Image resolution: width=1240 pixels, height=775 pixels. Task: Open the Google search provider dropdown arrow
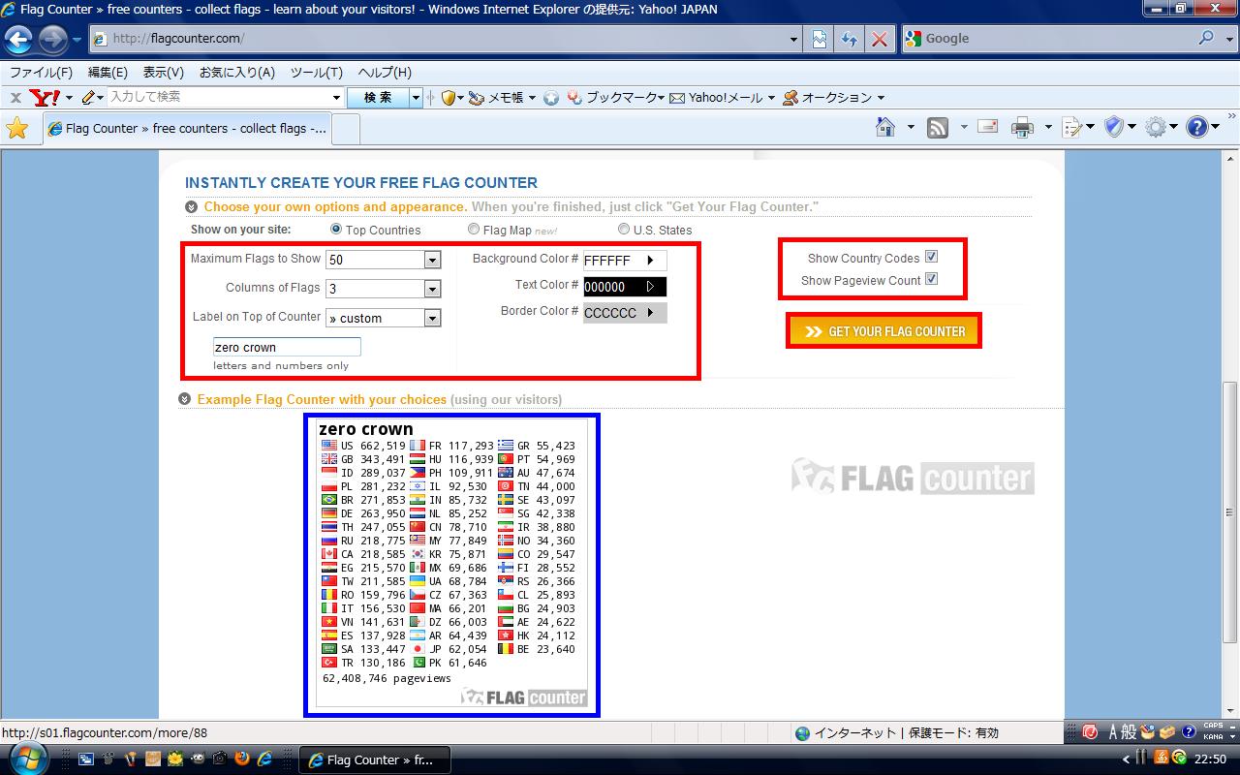tap(1229, 39)
